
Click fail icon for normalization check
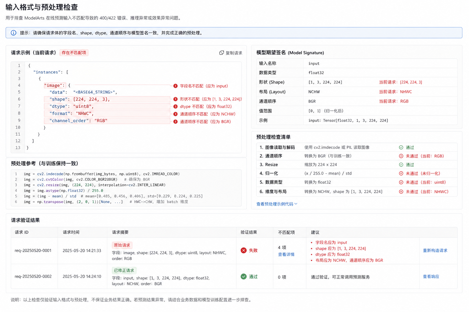coord(401,173)
